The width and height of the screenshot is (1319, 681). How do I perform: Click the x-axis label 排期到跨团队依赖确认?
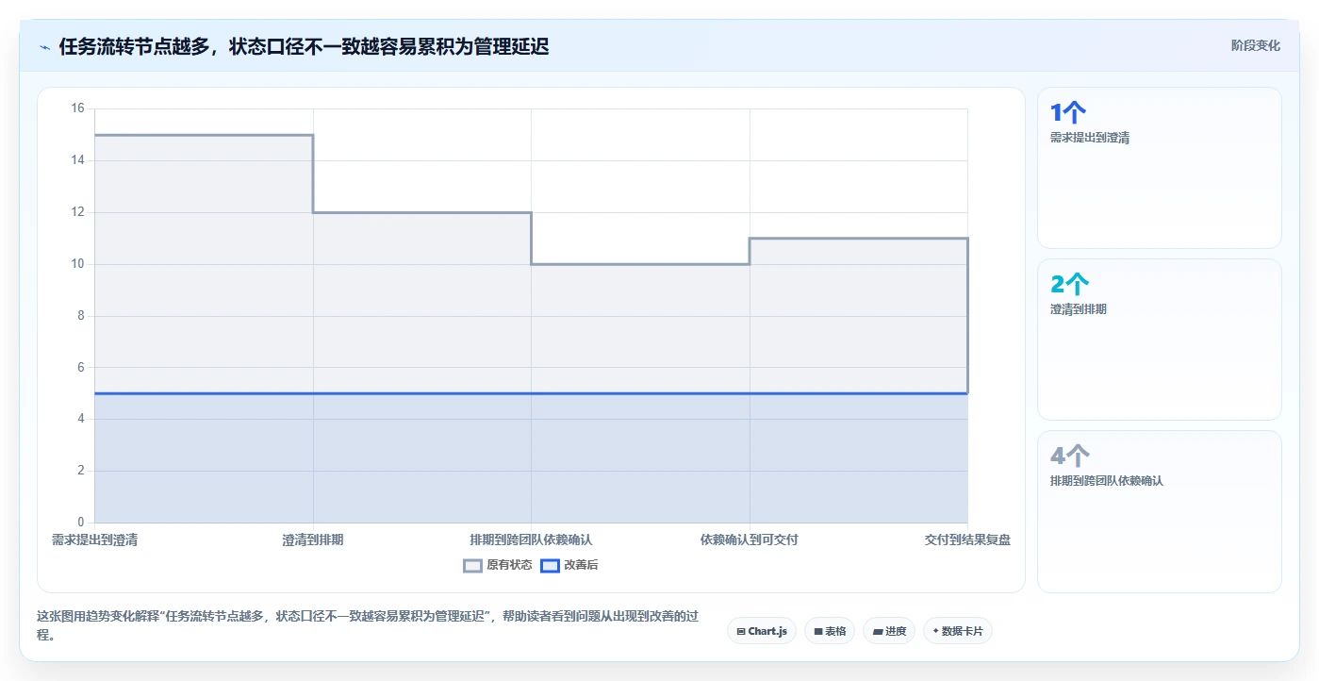(531, 540)
